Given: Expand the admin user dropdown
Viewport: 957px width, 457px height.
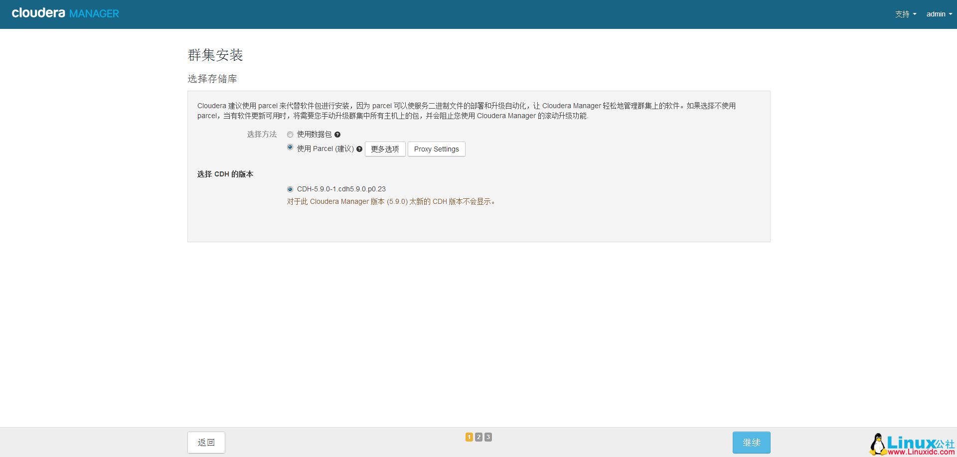Looking at the screenshot, I should tap(939, 14).
